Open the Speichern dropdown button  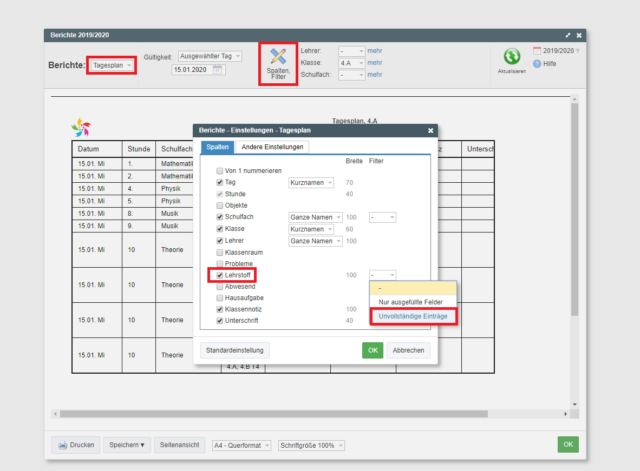coord(127,445)
